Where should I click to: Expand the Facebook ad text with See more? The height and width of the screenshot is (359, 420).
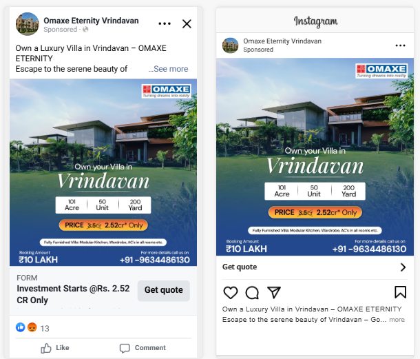click(x=168, y=69)
